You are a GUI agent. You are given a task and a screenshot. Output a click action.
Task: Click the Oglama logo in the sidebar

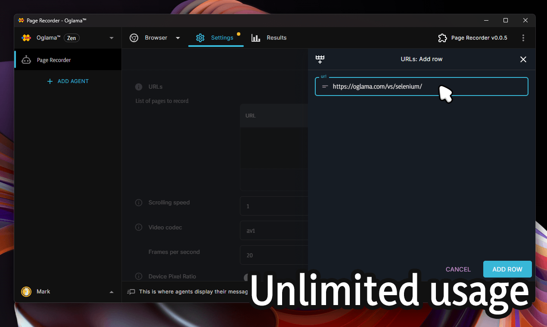(26, 37)
